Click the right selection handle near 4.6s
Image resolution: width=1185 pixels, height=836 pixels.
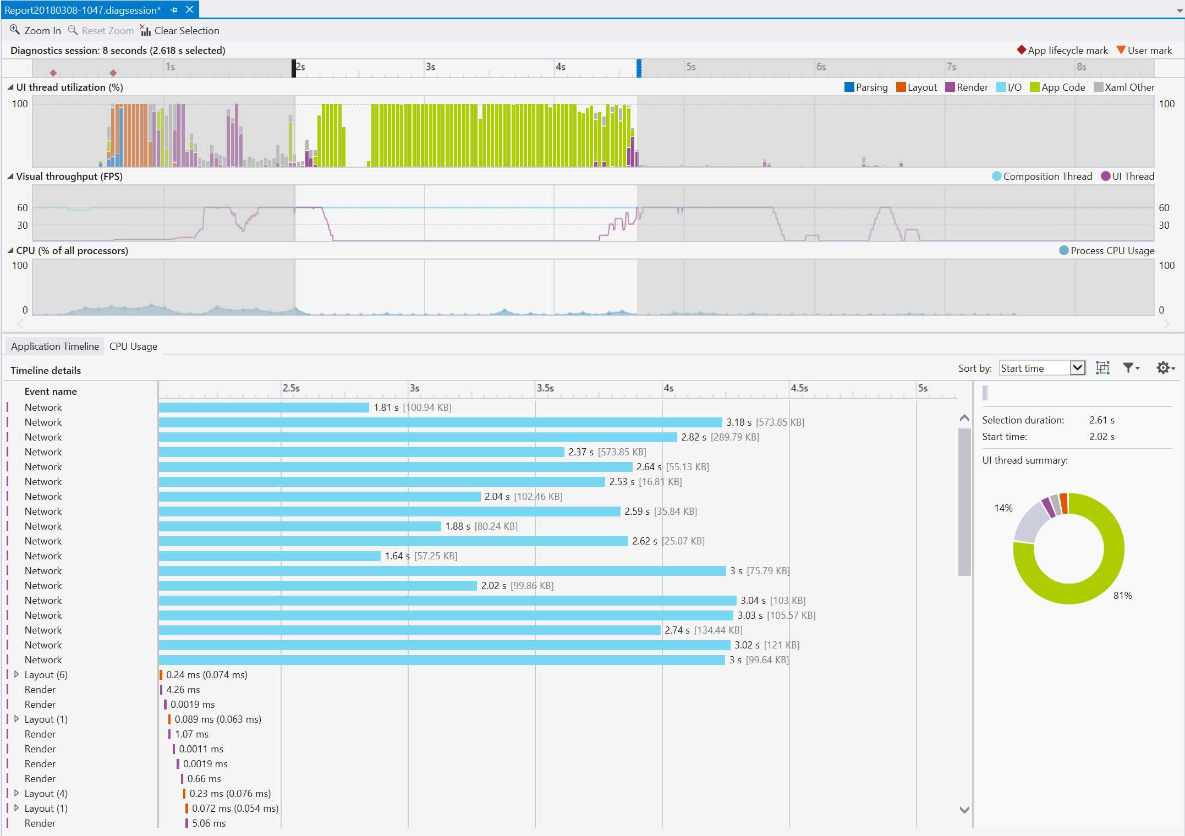pos(639,68)
